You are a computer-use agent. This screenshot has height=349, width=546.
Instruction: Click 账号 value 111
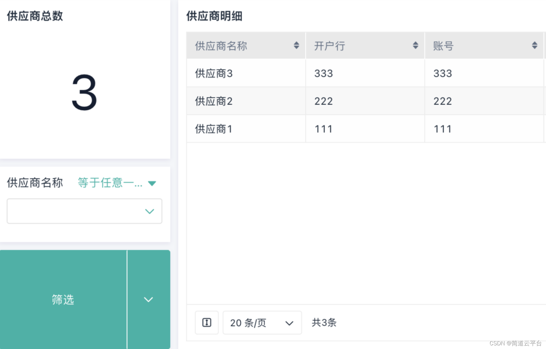[x=443, y=129]
